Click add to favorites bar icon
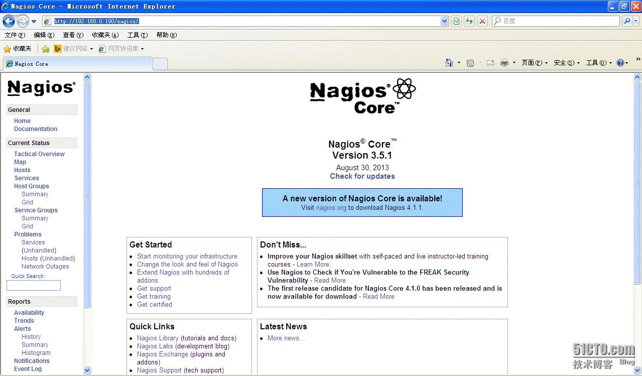 point(46,49)
